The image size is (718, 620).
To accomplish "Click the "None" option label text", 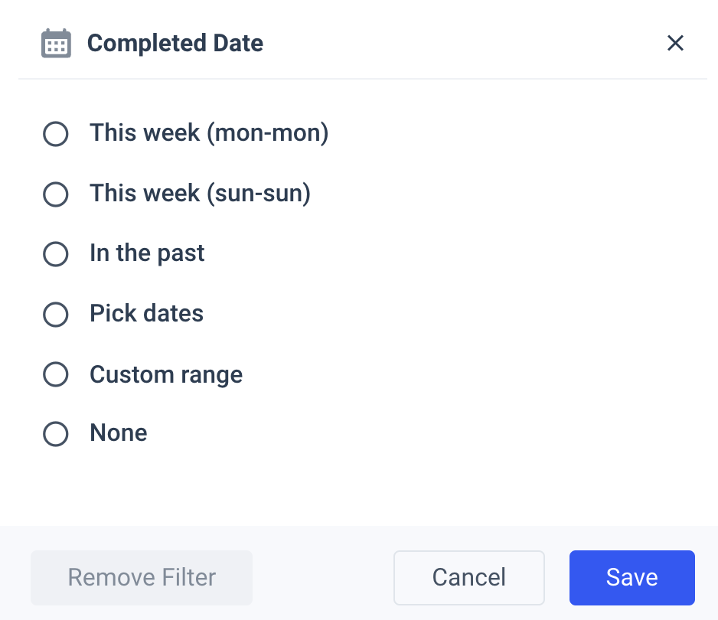I will 119,433.
